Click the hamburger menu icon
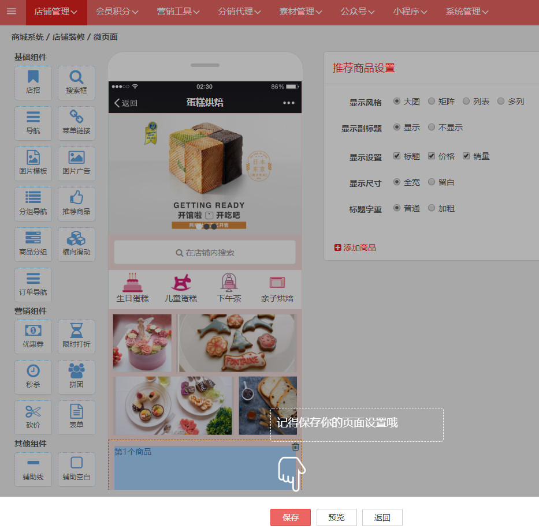This screenshot has height=529, width=539. click(x=12, y=12)
